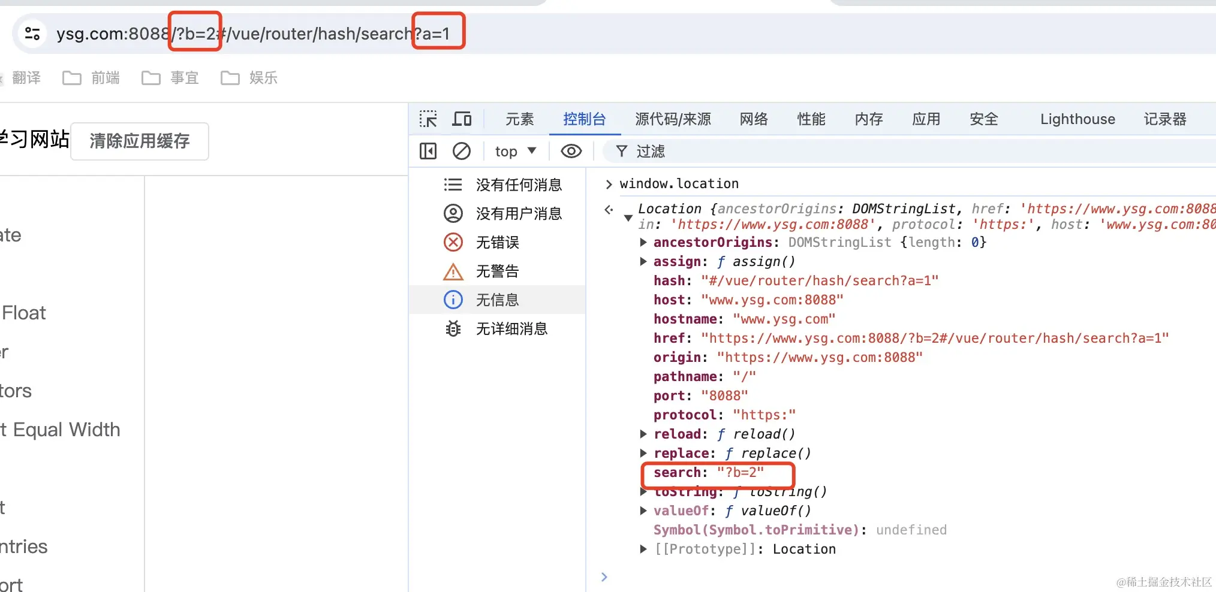1216x592 pixels.
Task: Switch to the 内存 tab
Action: (x=869, y=119)
